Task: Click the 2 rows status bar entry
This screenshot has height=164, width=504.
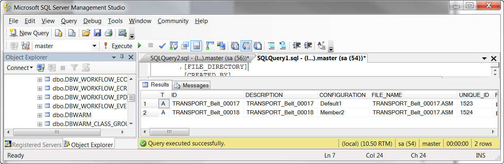Action: tap(483, 143)
